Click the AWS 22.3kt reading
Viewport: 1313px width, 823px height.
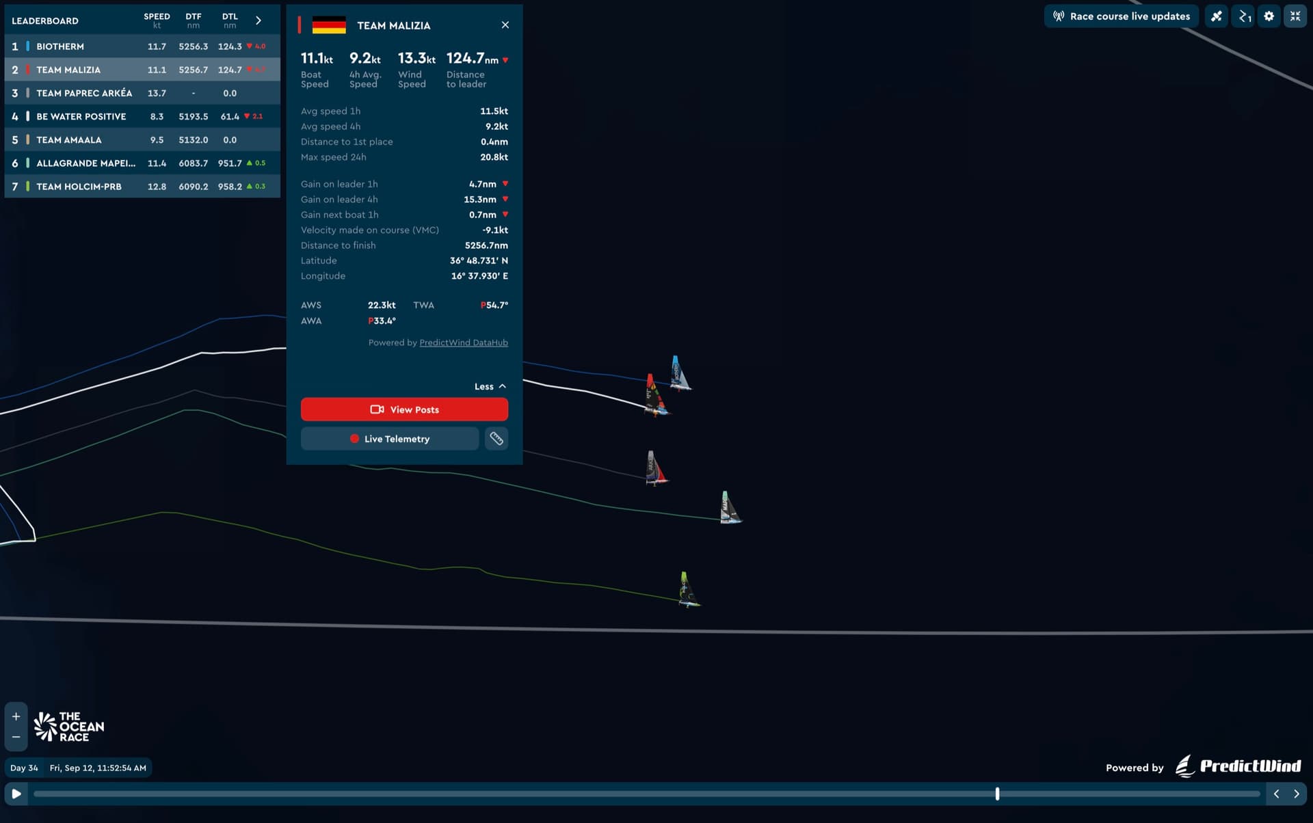(382, 306)
